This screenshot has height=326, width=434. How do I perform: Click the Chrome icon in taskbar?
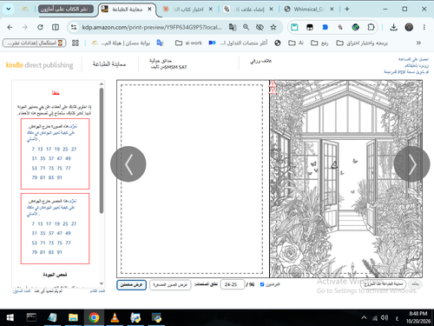click(94, 318)
